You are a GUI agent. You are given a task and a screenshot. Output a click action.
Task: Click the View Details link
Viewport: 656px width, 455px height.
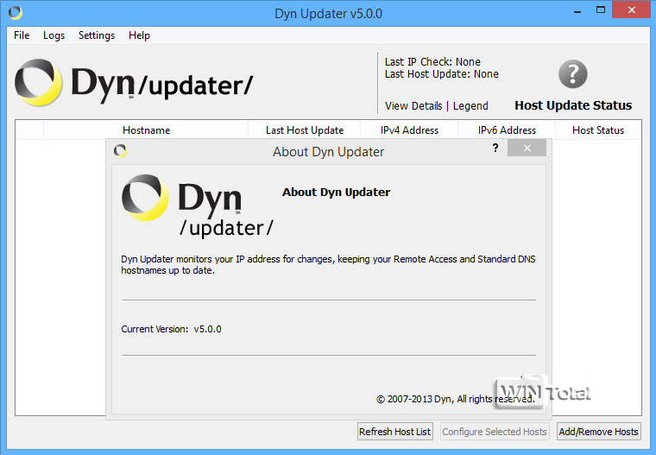[413, 106]
